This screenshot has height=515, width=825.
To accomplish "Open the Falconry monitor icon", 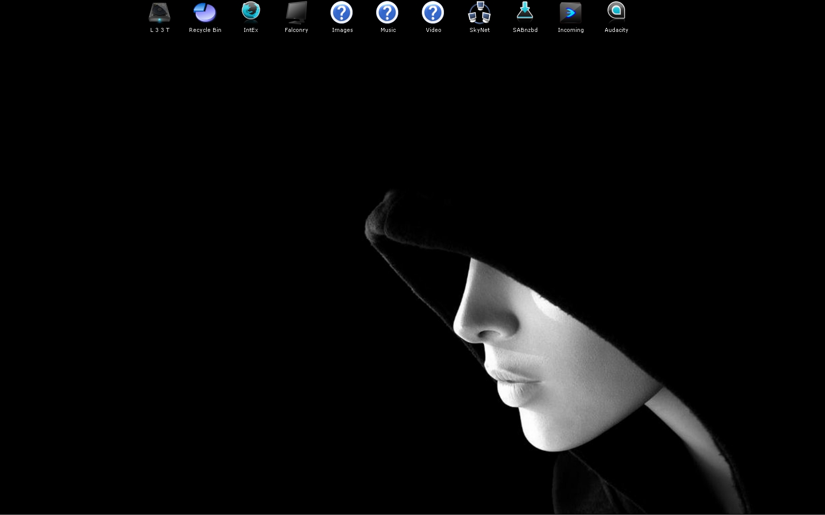I will point(297,13).
